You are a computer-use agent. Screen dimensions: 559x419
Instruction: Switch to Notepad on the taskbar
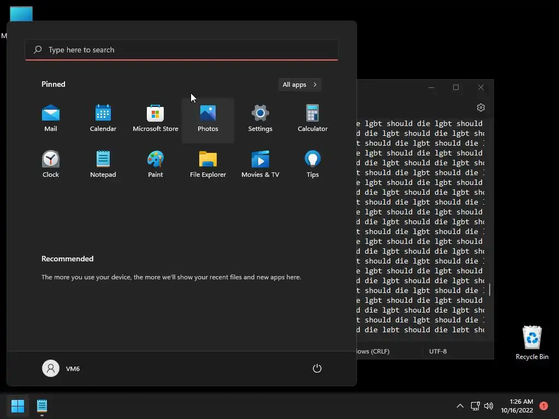(x=42, y=406)
